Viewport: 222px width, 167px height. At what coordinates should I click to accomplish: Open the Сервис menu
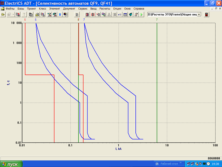[83, 9]
